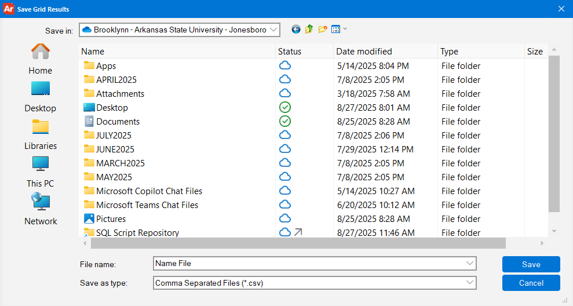The width and height of the screenshot is (573, 306).
Task: Click the scroll left arrow of file list
Action: pyautogui.click(x=85, y=243)
